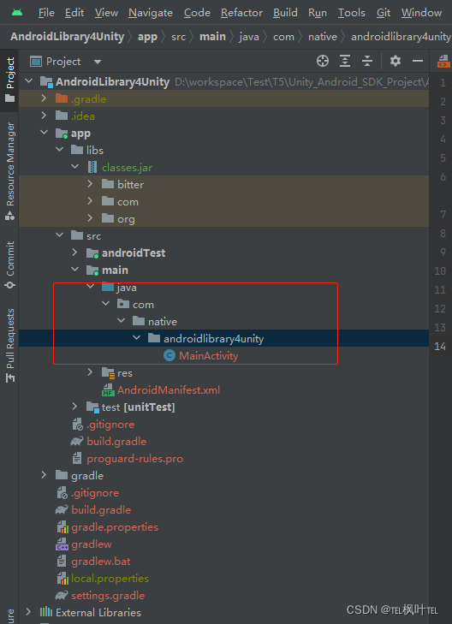This screenshot has height=624, width=452.
Task: Open the Resource Manager side tab
Action: tap(10, 171)
